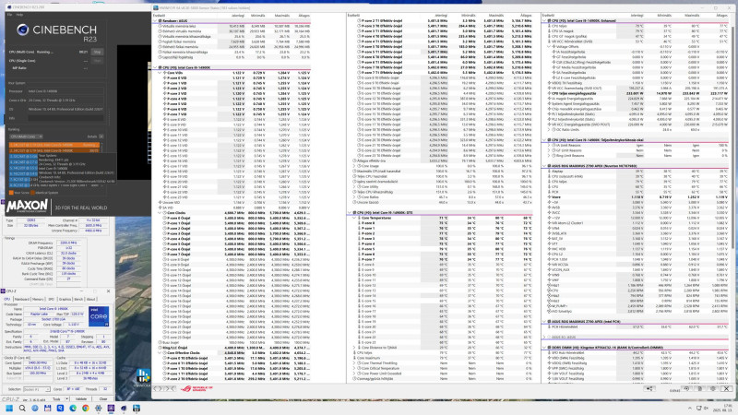Expand Core Usage node
This screenshot has width=738, height=415.
(355, 166)
